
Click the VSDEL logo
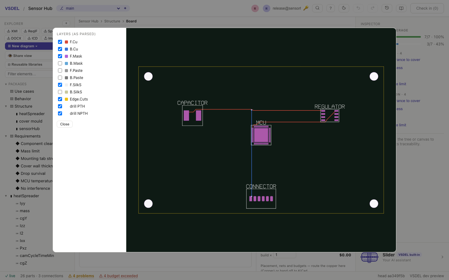click(x=12, y=8)
